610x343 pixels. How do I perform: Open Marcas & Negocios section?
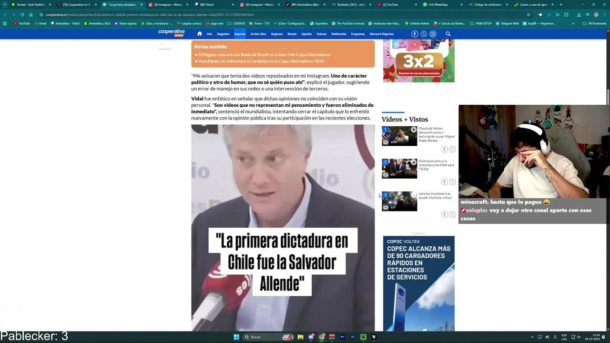coord(382,34)
